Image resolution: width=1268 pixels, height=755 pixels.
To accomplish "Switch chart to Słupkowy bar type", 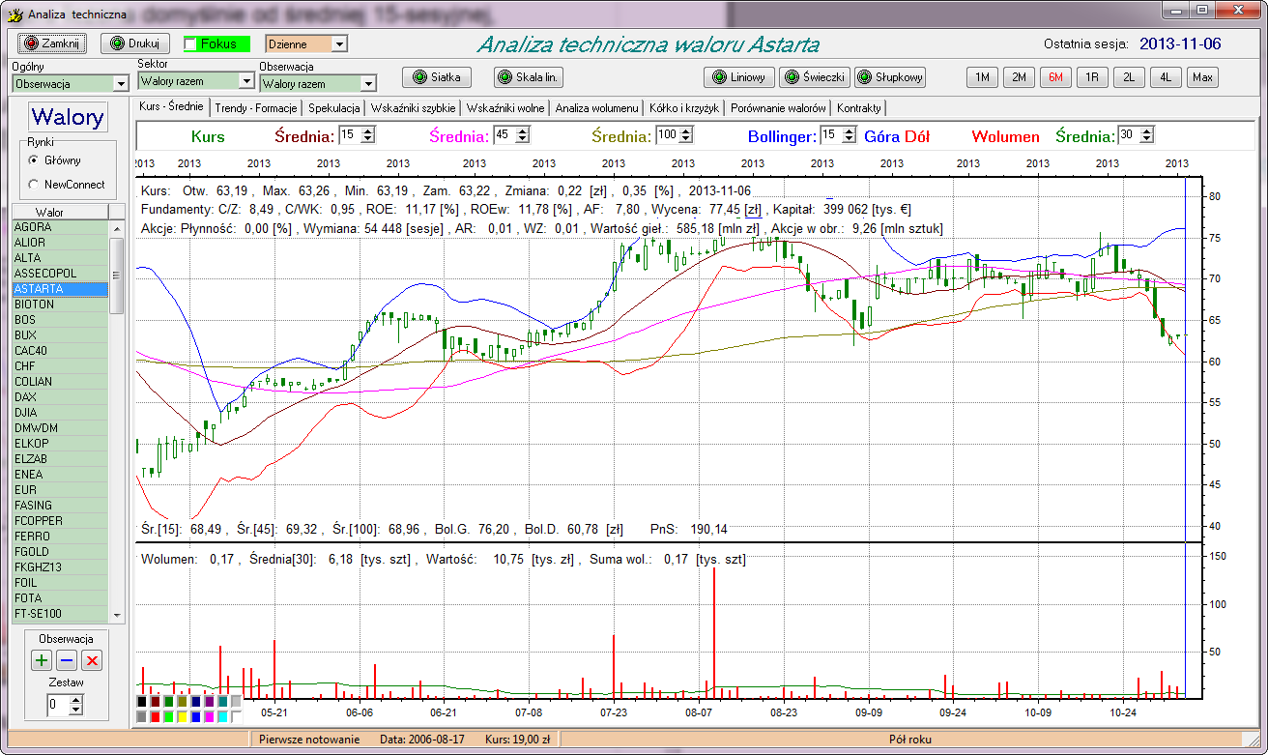I will click(890, 77).
